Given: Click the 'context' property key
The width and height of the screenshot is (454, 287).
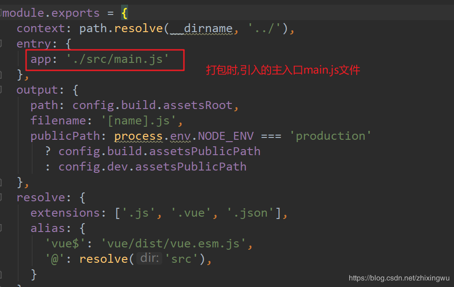Looking at the screenshot, I should pyautogui.click(x=41, y=28).
